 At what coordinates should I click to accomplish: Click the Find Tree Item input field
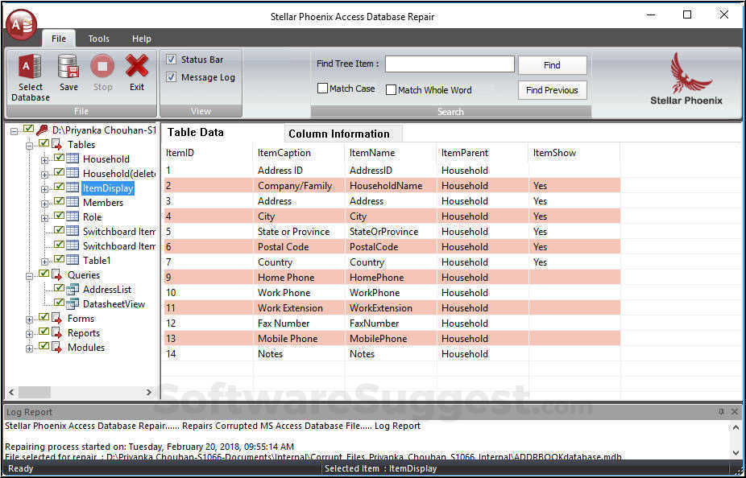pos(450,64)
